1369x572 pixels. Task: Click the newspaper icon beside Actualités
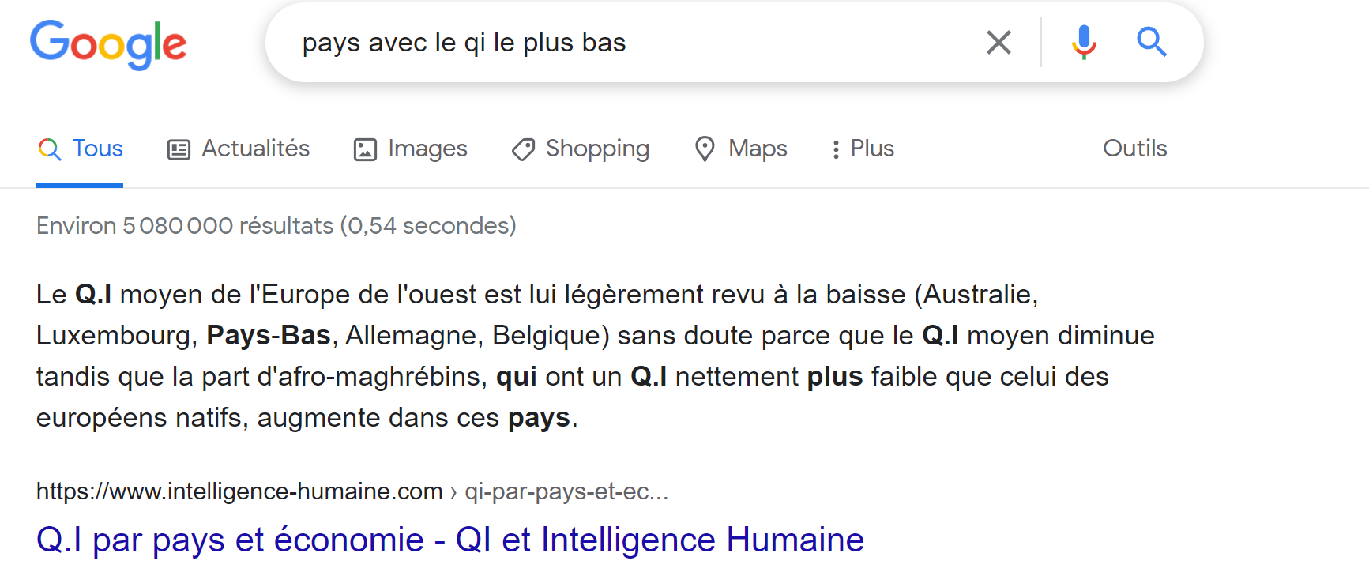pyautogui.click(x=179, y=149)
